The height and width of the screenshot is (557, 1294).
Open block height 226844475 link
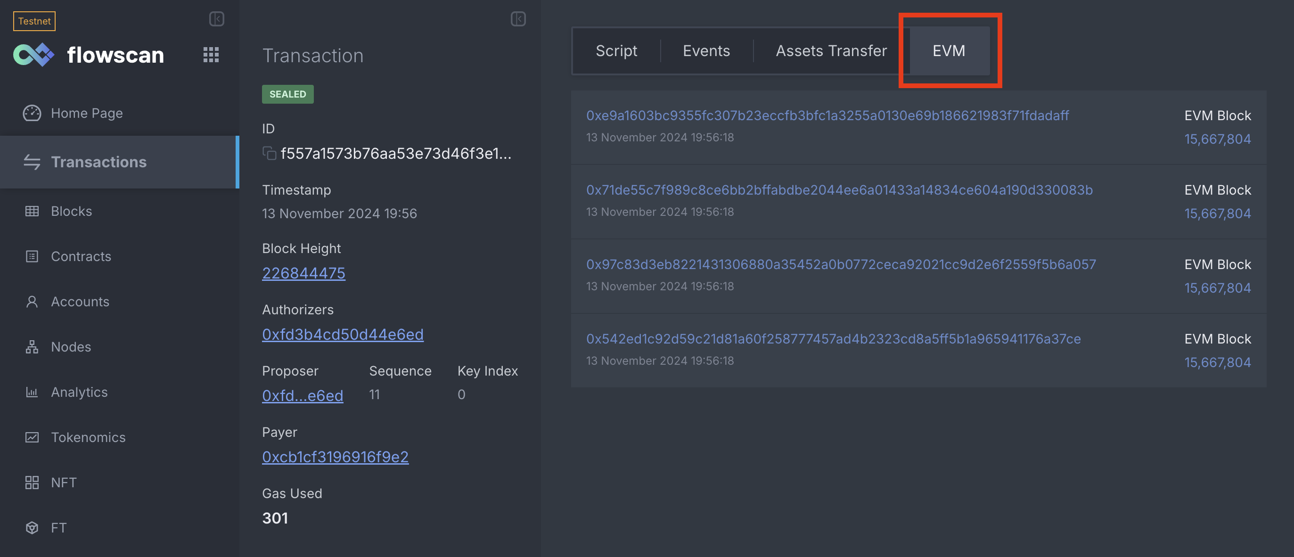(x=303, y=273)
